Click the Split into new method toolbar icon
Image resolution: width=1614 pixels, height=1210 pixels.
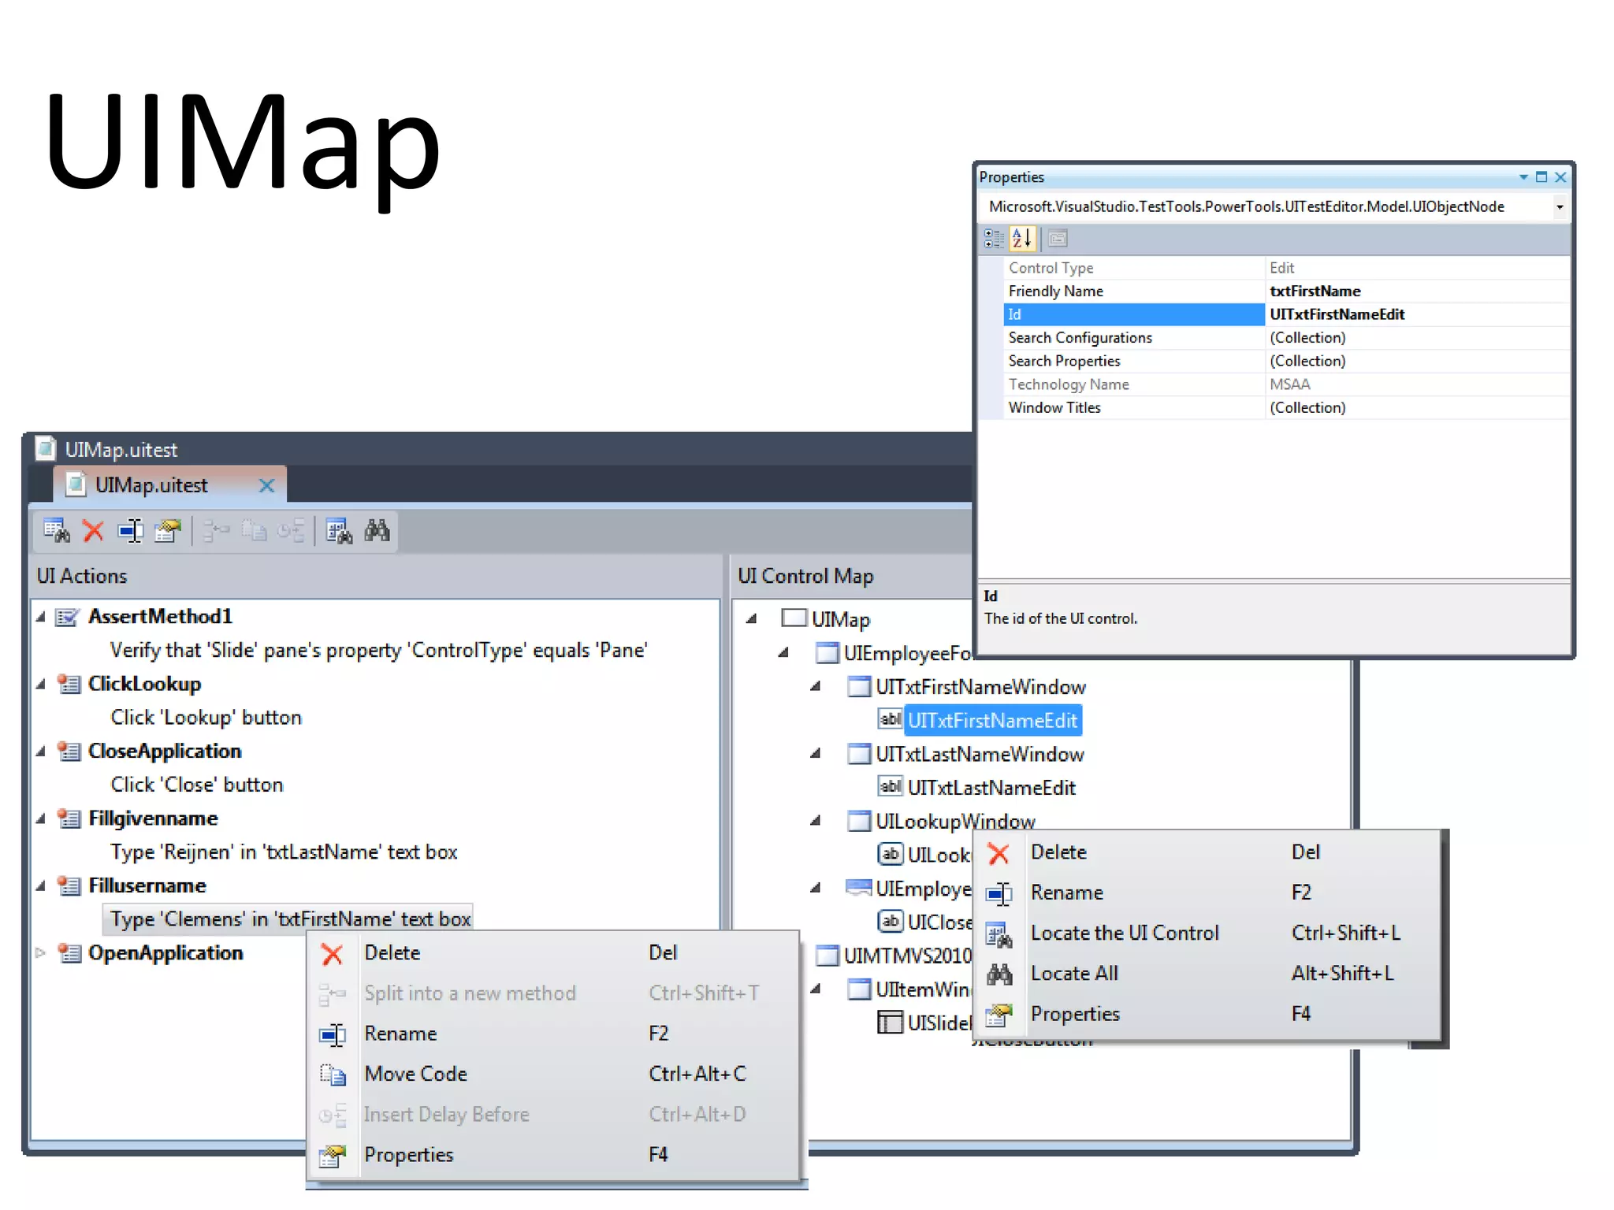click(x=215, y=531)
